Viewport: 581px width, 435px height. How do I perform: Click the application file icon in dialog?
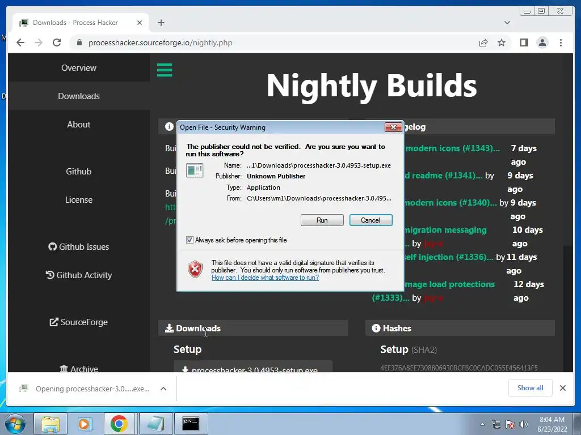click(195, 170)
